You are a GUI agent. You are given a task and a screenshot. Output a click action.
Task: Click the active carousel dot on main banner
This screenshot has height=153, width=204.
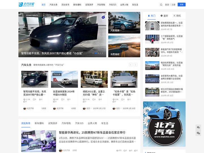pos(96,53)
